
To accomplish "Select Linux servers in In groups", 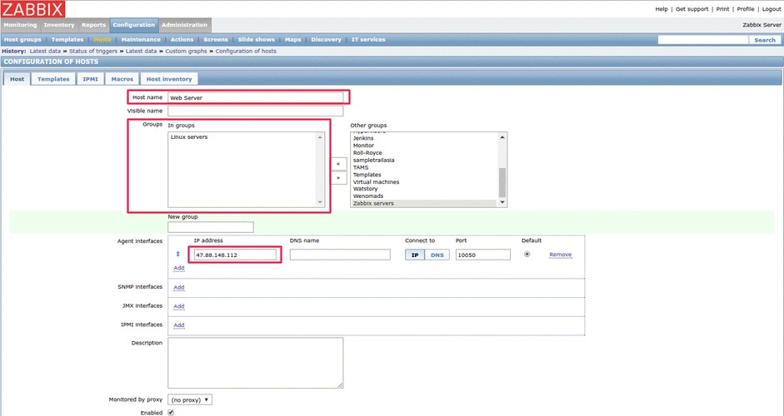I will pos(189,136).
